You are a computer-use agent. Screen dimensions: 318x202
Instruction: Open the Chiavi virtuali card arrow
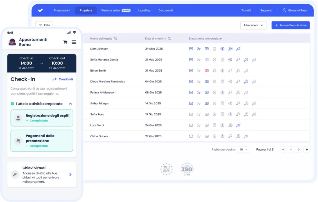click(70, 174)
